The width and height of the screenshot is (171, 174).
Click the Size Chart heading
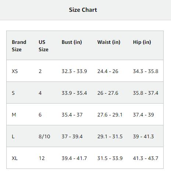click(x=83, y=10)
